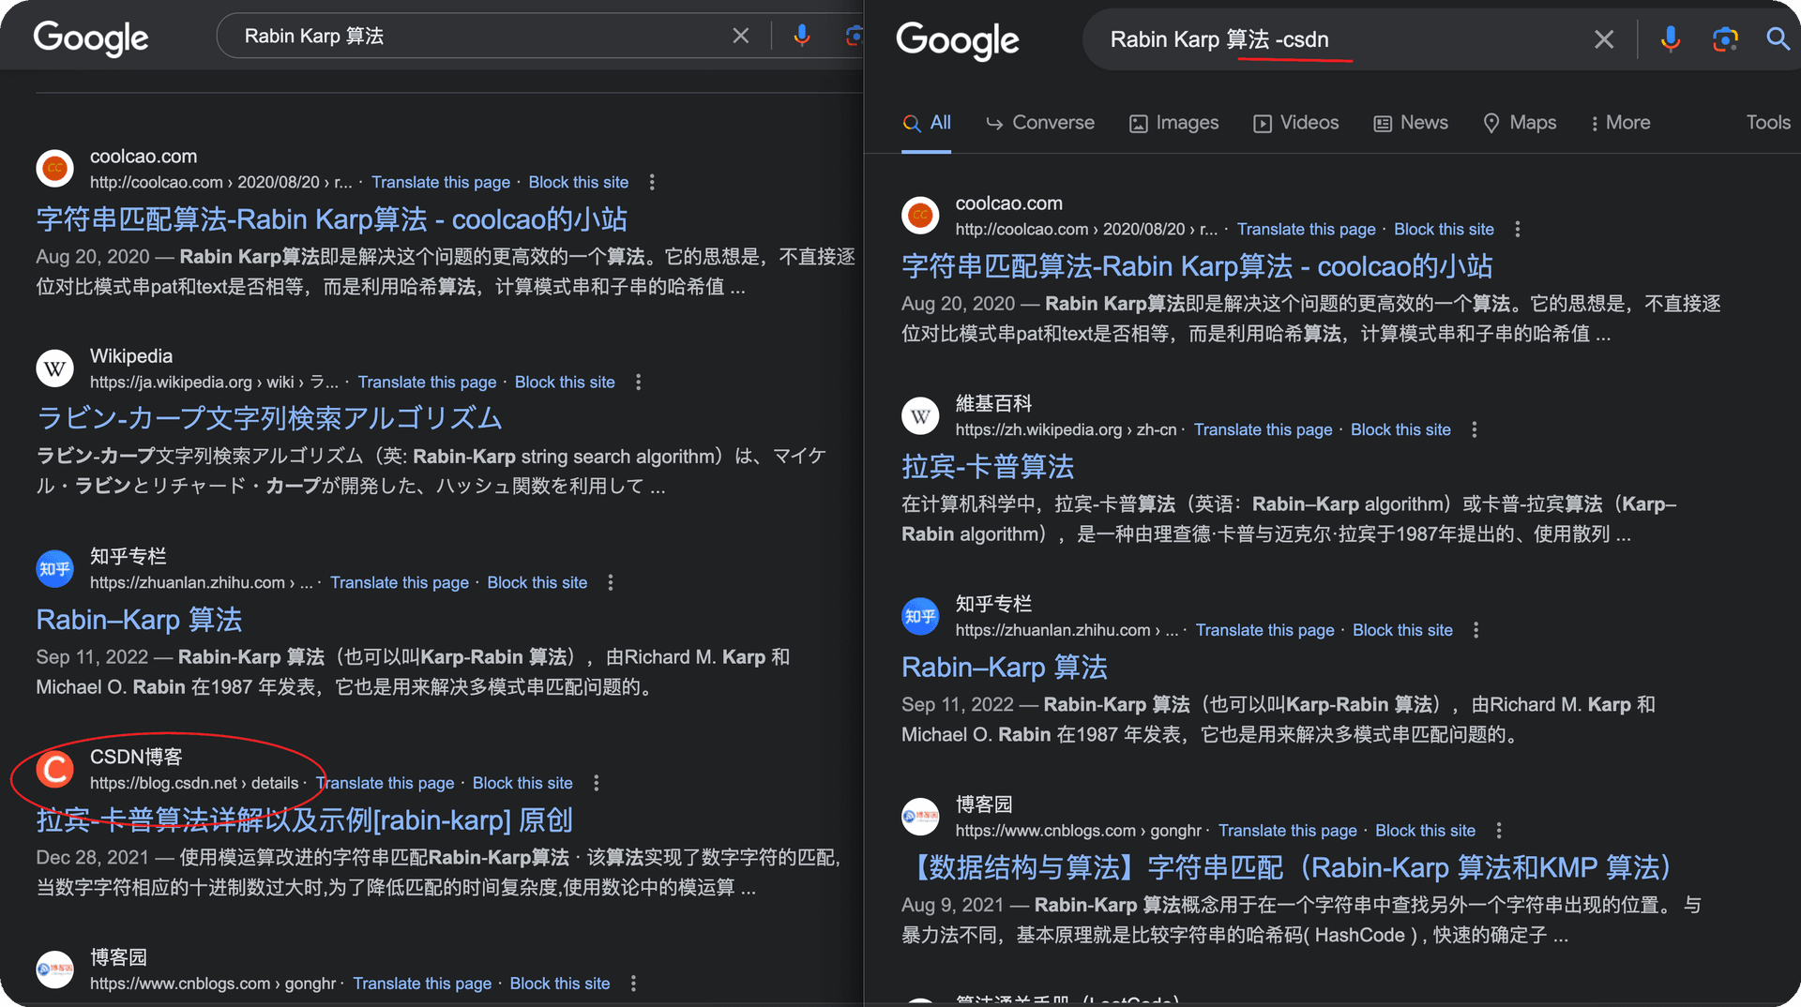Screen dimensions: 1801x1007
Task: Start voice search in right window
Action: pos(1671,39)
